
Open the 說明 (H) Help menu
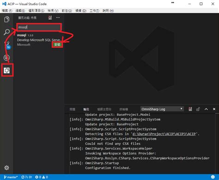108,11
